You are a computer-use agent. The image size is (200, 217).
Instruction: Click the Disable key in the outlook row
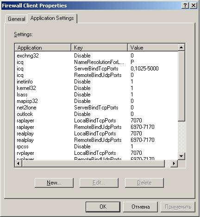(82, 114)
